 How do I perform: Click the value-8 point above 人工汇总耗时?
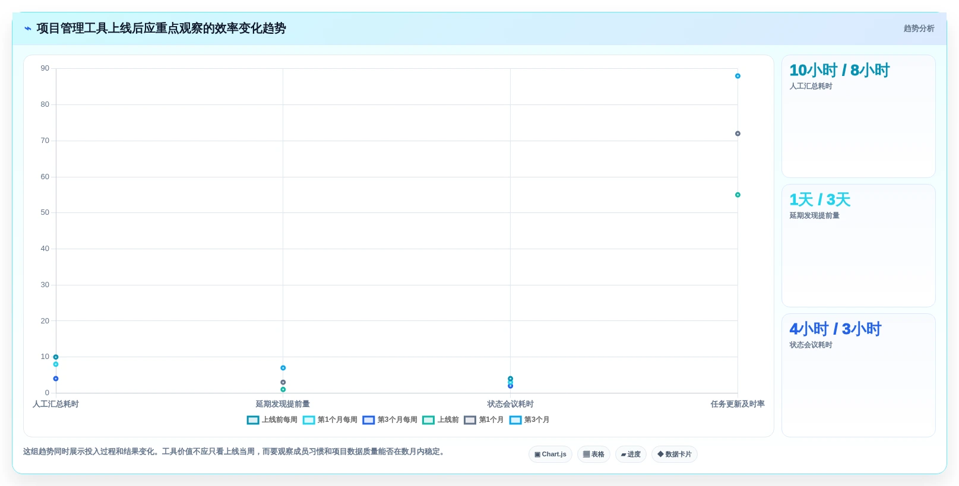pyautogui.click(x=56, y=364)
